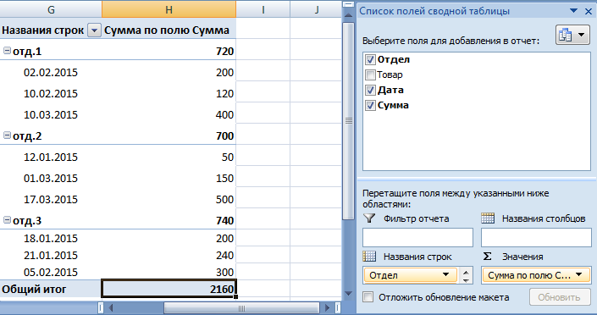Select the Общий итог value cell 2160

pos(169,289)
